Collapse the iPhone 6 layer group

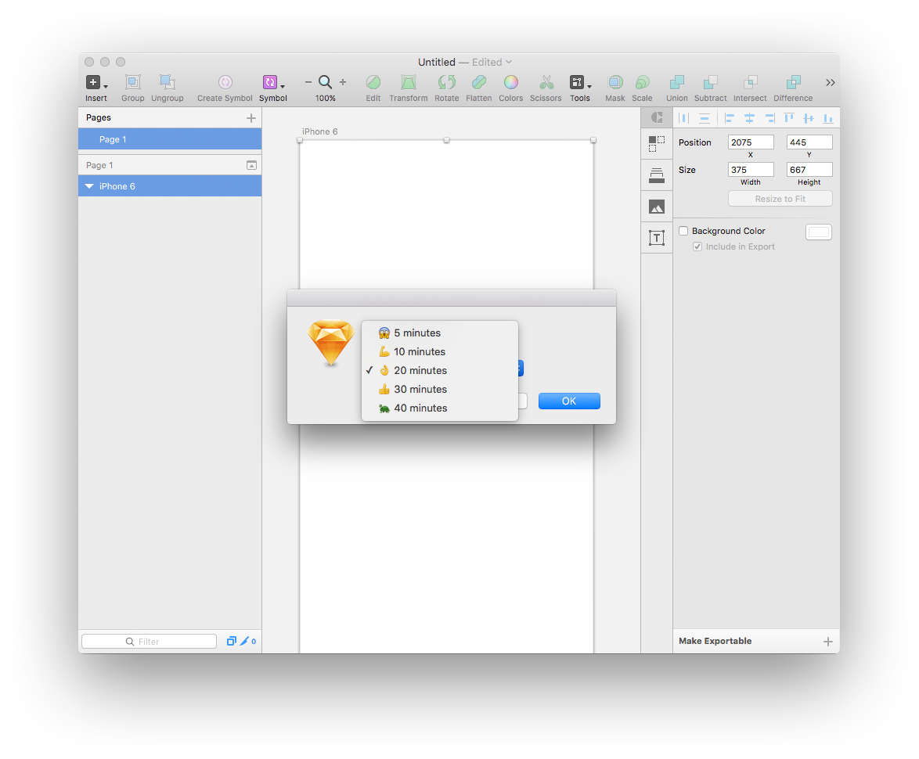pyautogui.click(x=89, y=185)
